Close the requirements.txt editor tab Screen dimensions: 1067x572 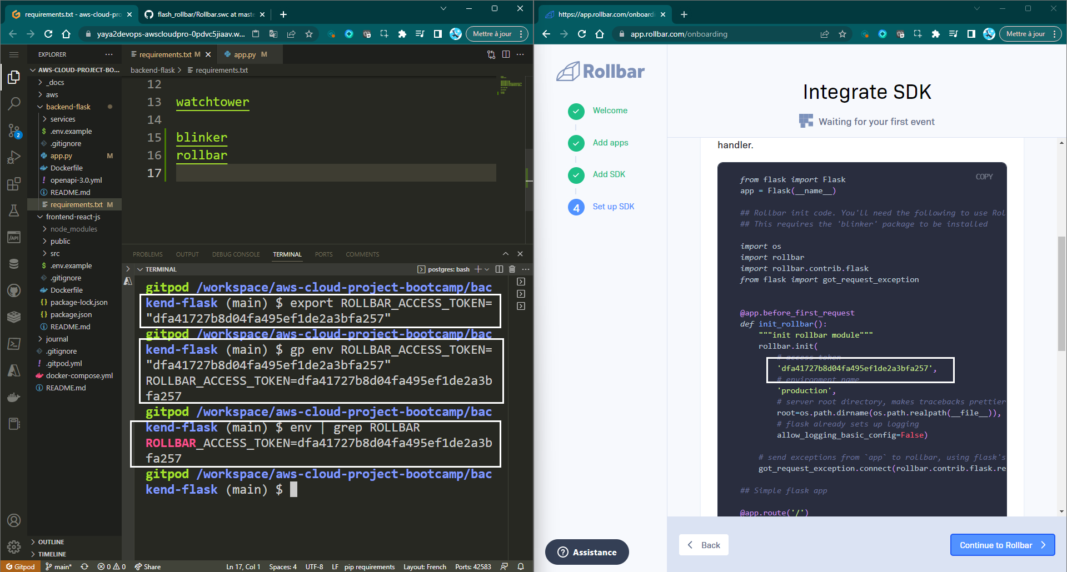208,54
